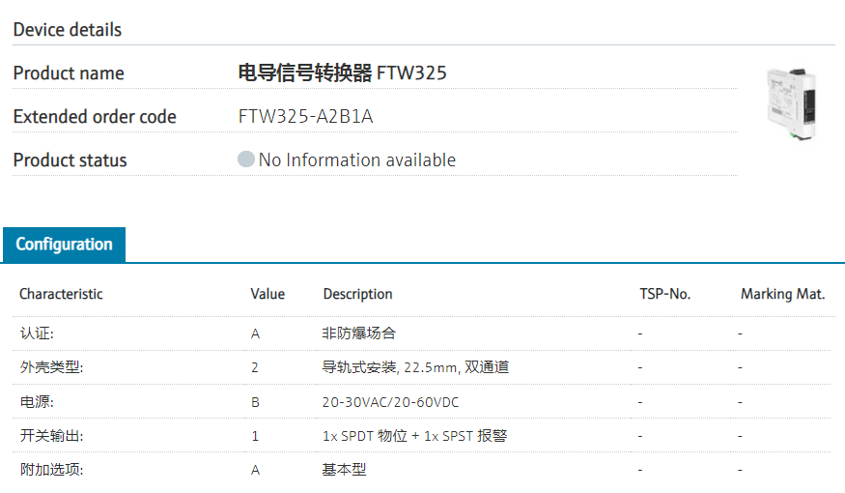The width and height of the screenshot is (845, 493).
Task: Click the Value column header
Action: [268, 294]
